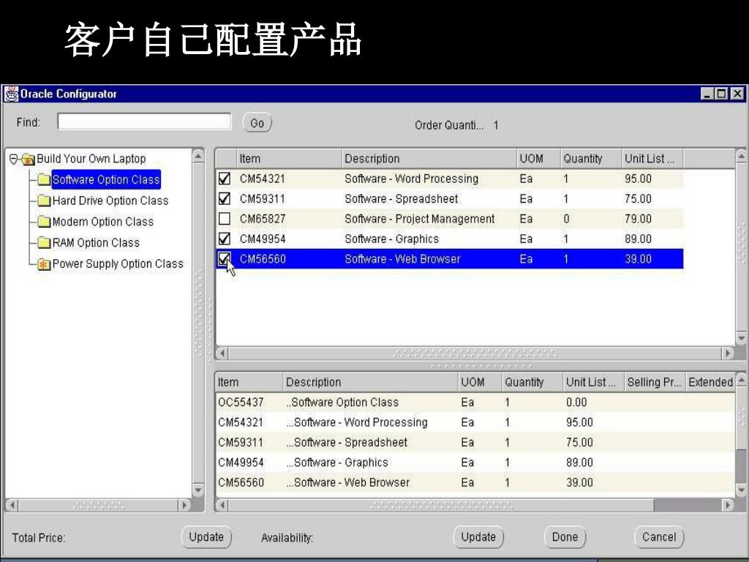
Task: Click the Update button beside Total Price
Action: (206, 537)
